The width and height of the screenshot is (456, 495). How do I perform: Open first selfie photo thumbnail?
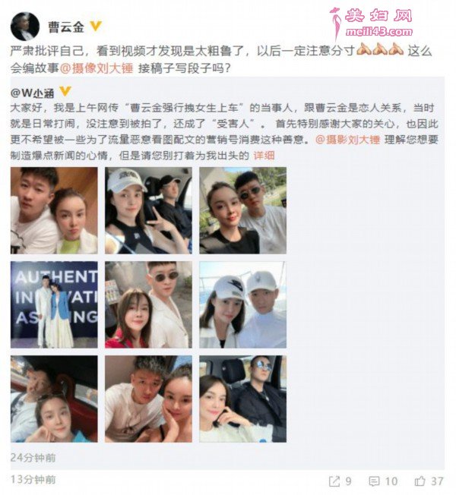click(54, 210)
